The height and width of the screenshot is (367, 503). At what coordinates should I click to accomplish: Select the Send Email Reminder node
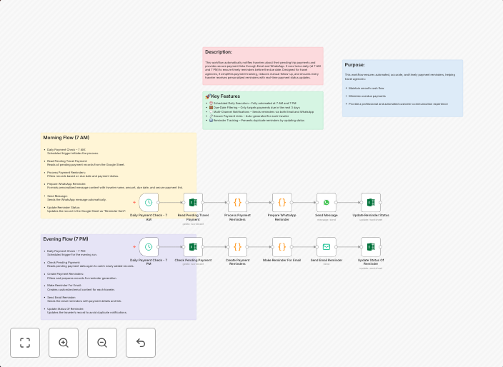coord(327,247)
